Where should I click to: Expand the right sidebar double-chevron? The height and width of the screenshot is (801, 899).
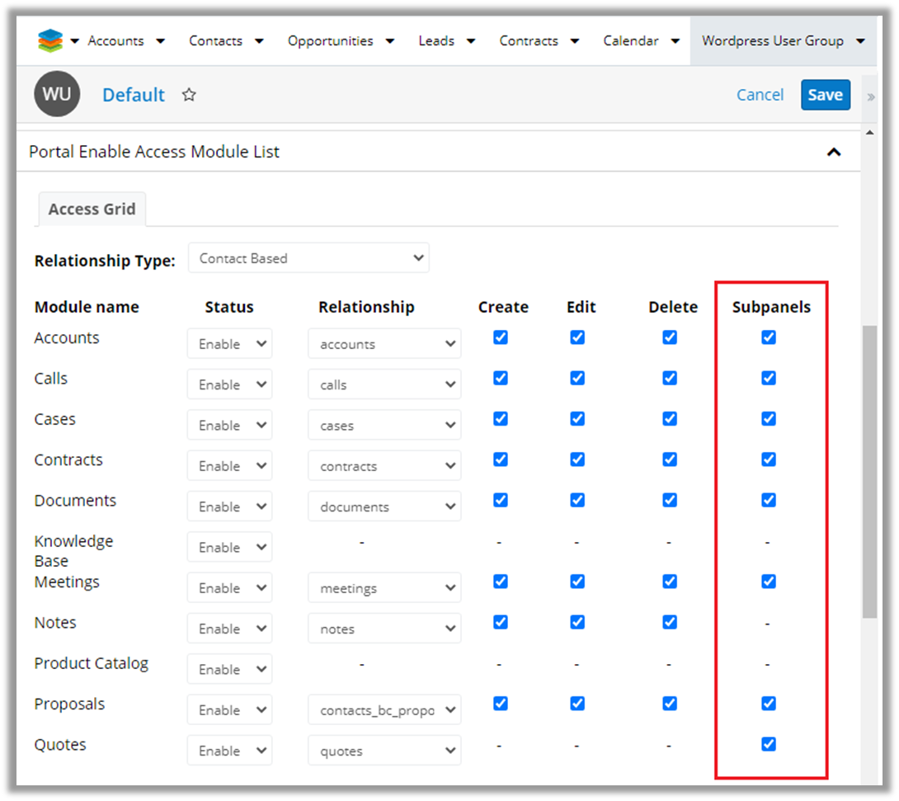click(871, 97)
